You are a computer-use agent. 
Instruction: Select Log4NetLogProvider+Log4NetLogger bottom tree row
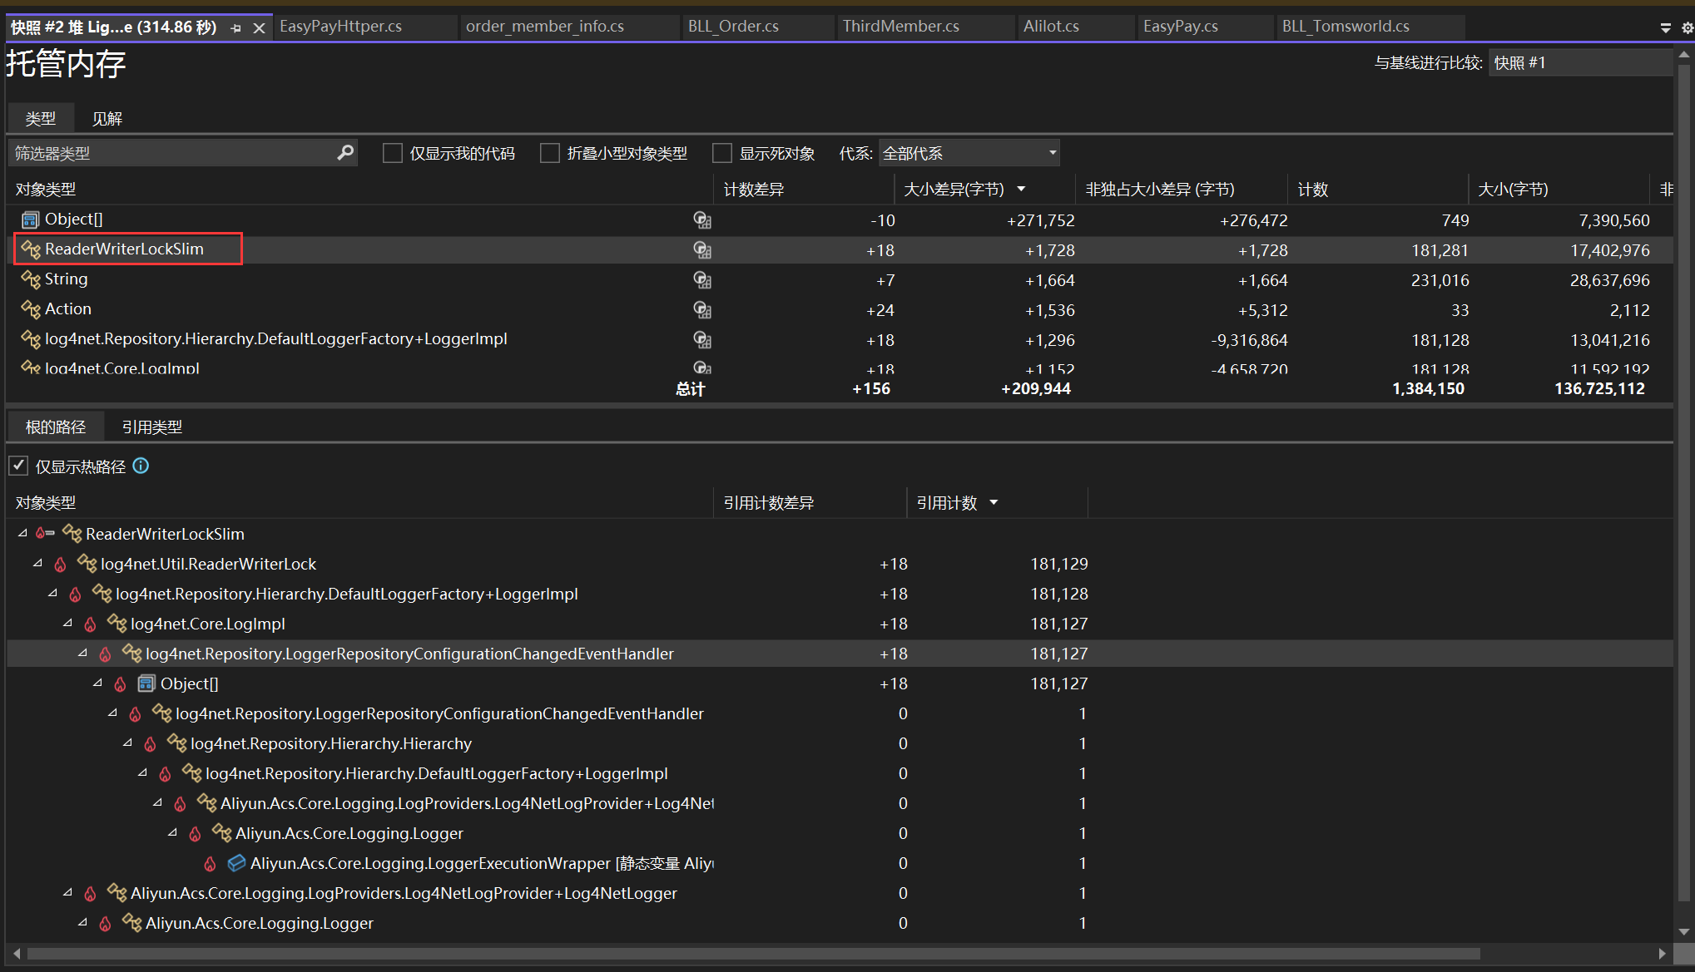[x=840, y=893]
